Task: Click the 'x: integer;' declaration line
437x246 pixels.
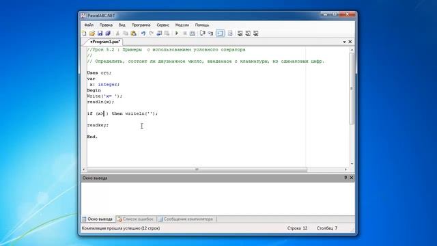Action: [x=104, y=85]
